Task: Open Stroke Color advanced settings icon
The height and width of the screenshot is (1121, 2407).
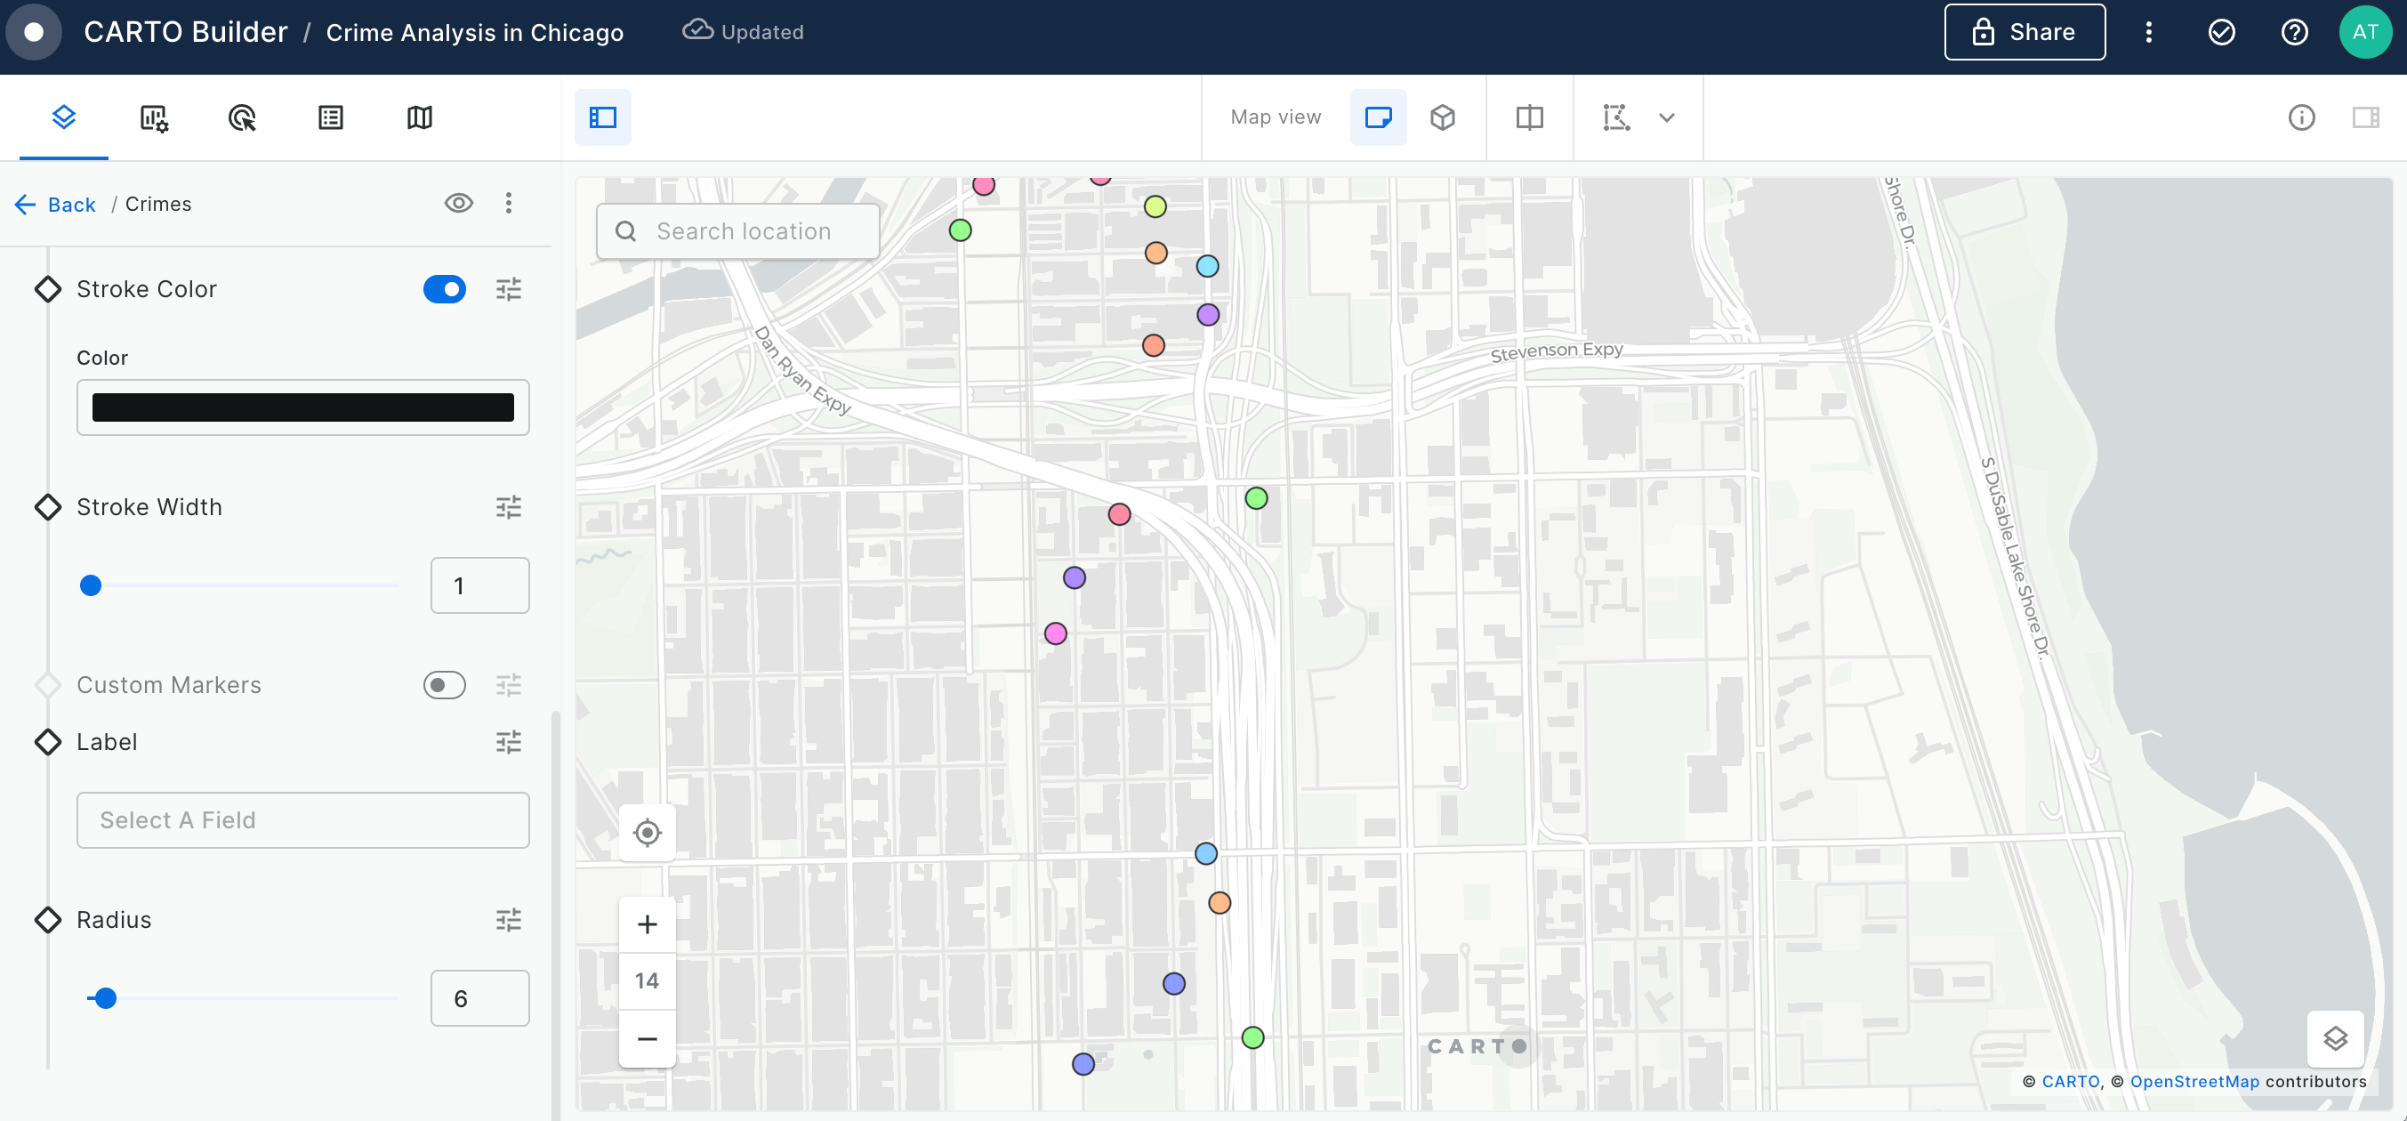Action: pos(508,289)
